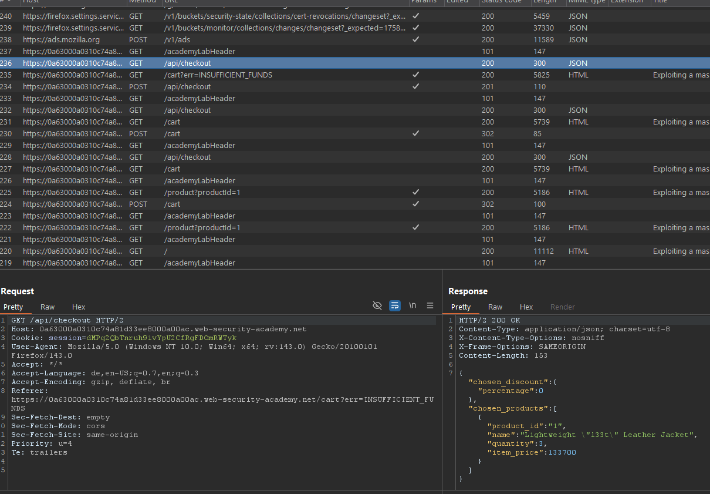The width and height of the screenshot is (710, 494).
Task: Select the POST /api/checkout request row 234
Action: 187,87
